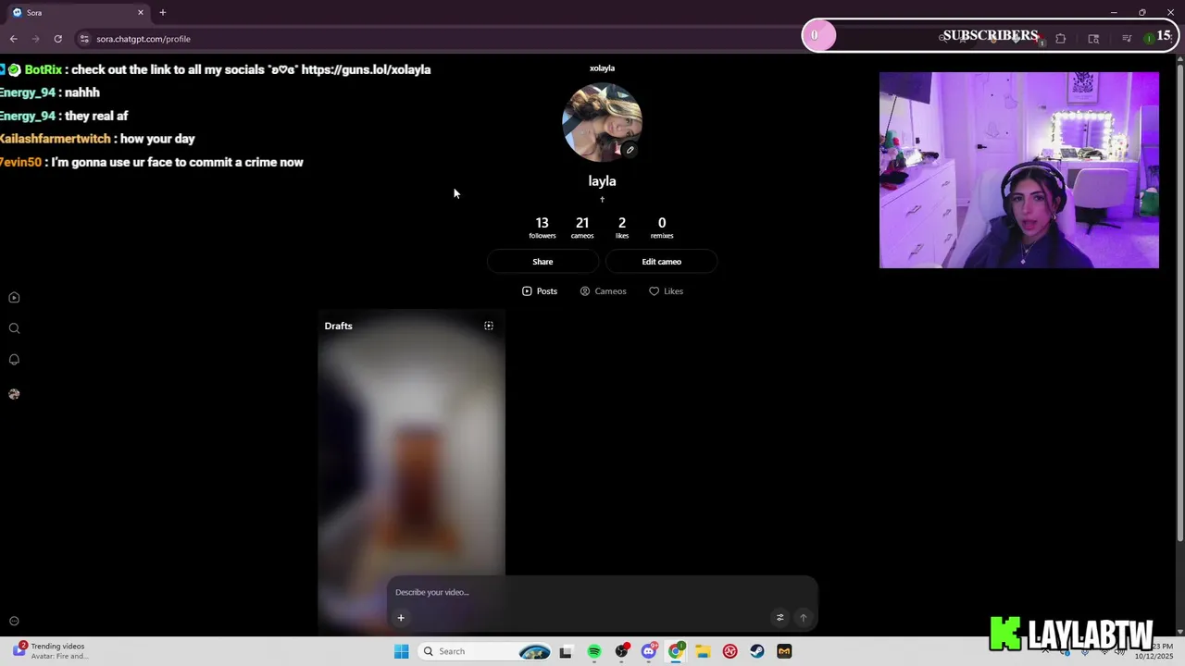This screenshot has width=1185, height=666.
Task: Open the notifications bell in Sora sidebar
Action: click(14, 360)
